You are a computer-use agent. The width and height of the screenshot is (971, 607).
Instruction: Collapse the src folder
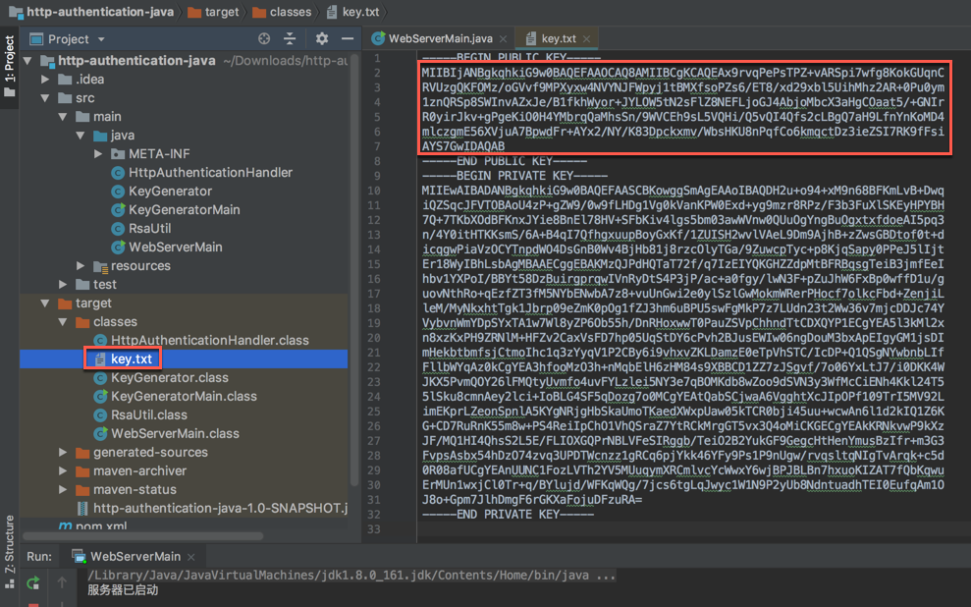click(x=45, y=98)
